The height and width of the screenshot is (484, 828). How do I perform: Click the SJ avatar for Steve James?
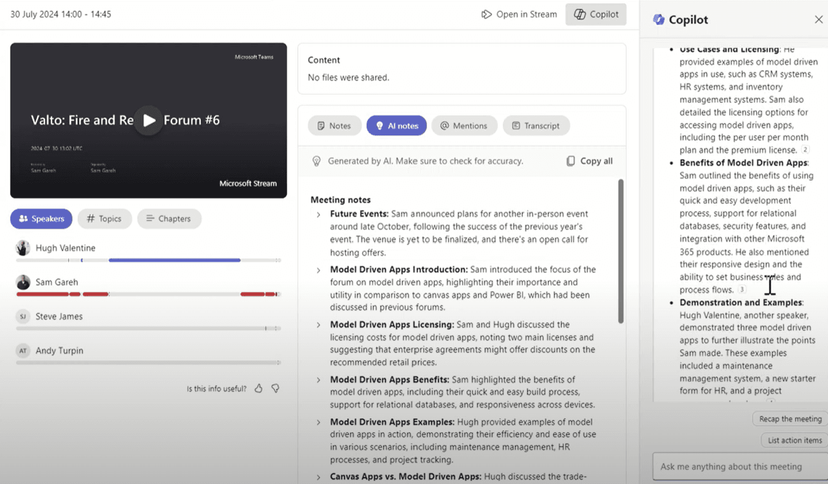click(23, 316)
